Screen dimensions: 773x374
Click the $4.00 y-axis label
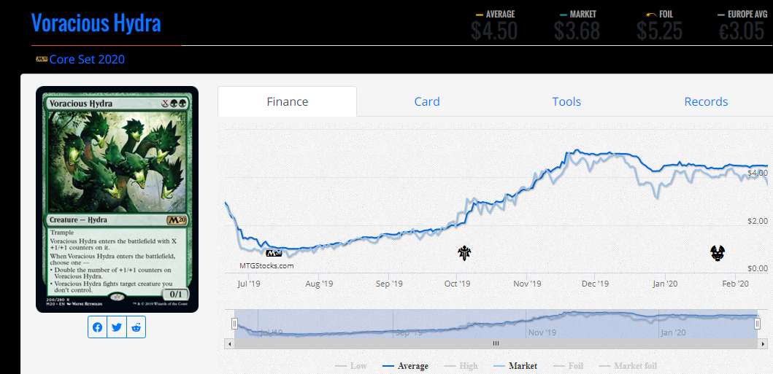[757, 173]
